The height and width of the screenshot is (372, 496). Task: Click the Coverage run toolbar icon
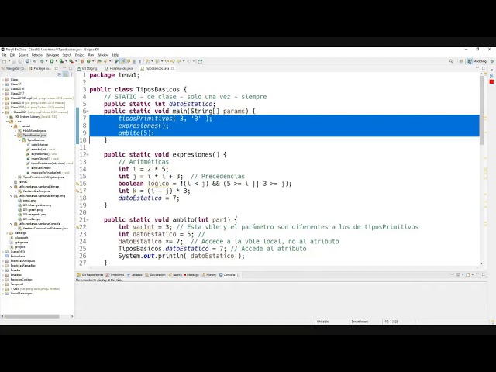point(61,61)
